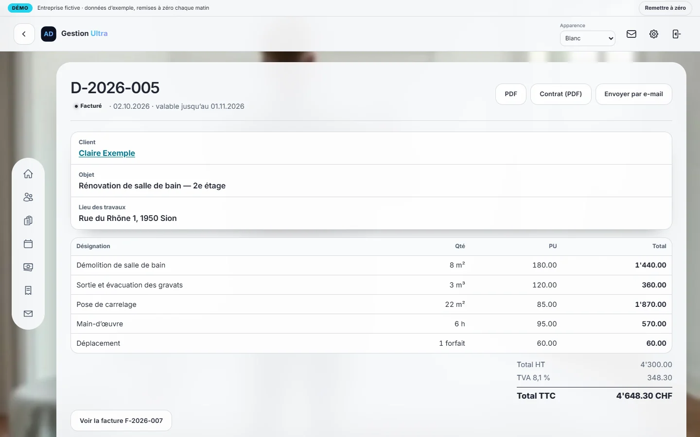
Task: Open the invoices receipt icon in the sidebar
Action: [x=28, y=290]
